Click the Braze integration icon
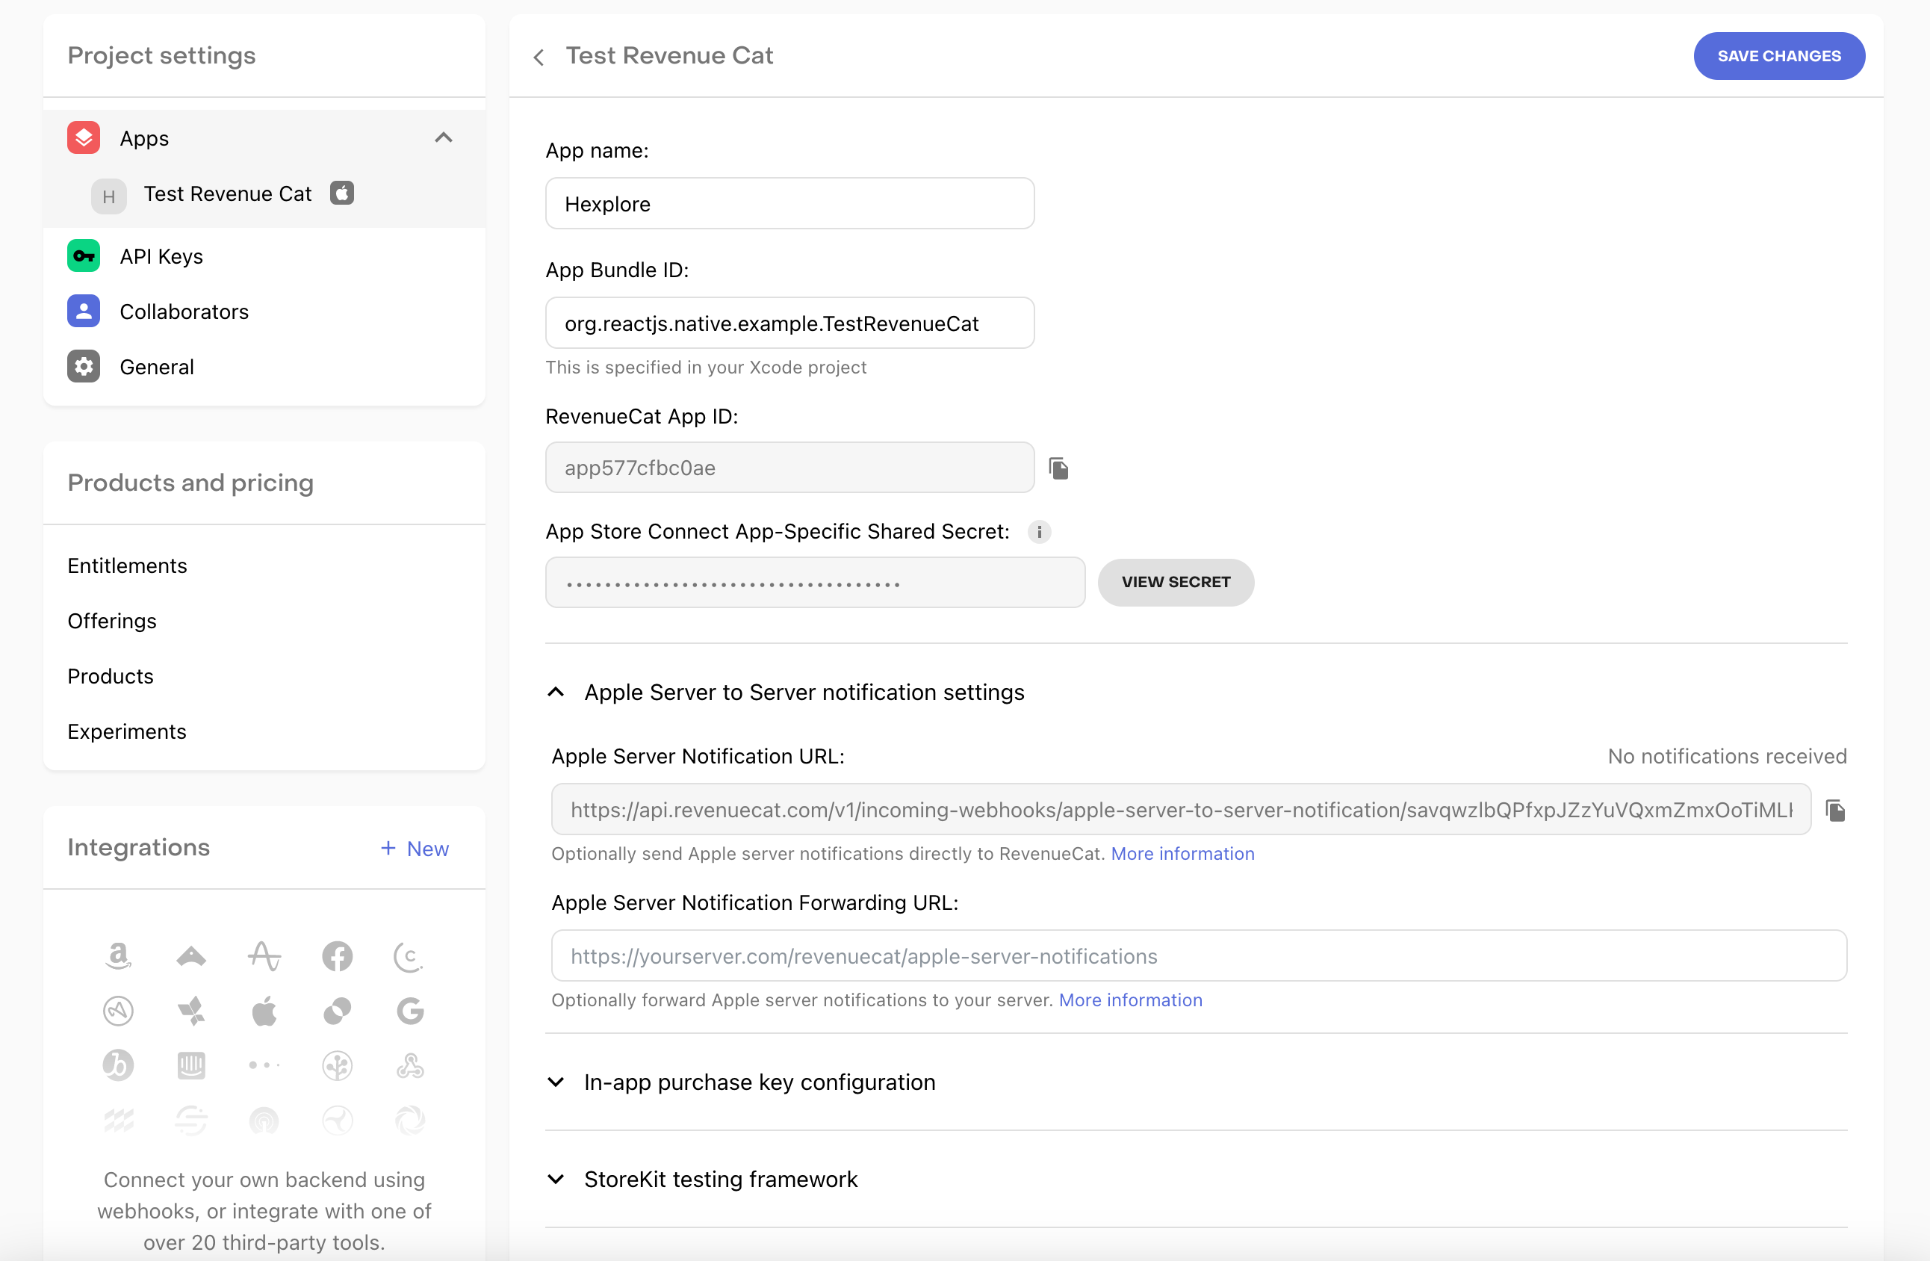This screenshot has height=1261, width=1930. tap(119, 1065)
